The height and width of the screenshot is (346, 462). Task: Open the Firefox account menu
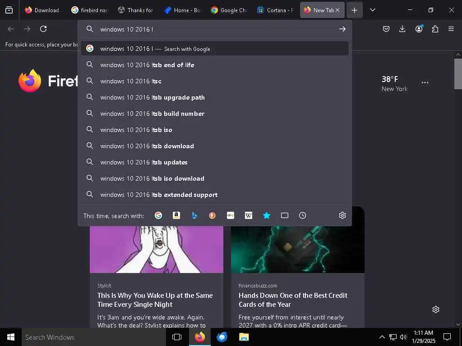[419, 29]
